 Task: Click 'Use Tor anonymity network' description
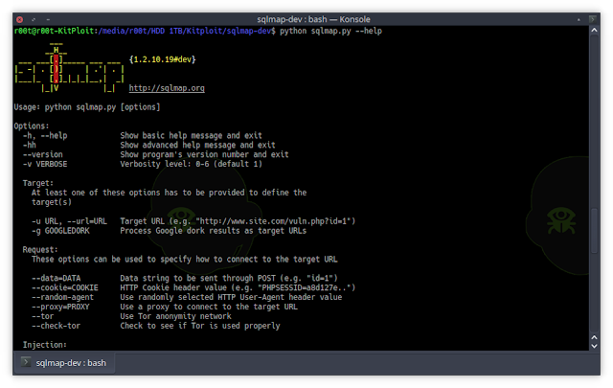[175, 316]
